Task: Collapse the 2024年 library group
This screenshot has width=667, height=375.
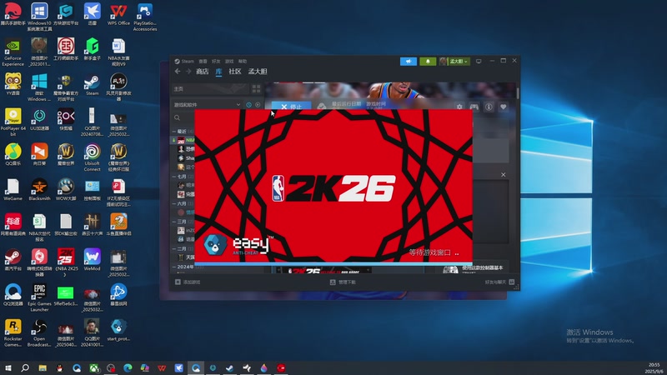Action: point(174,267)
